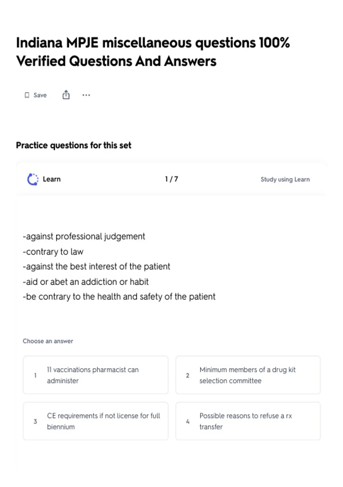This screenshot has width=343, height=487.
Task: Click the number 4 answer badge
Action: point(188,421)
